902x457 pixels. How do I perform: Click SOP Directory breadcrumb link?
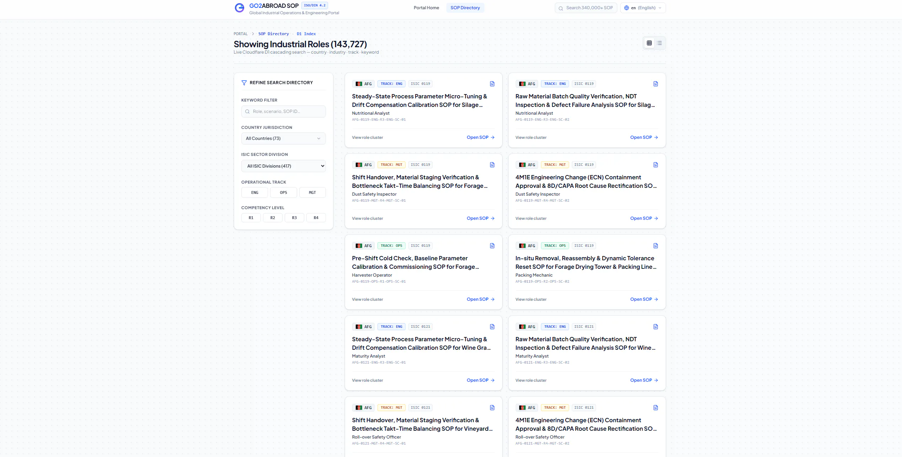click(273, 34)
